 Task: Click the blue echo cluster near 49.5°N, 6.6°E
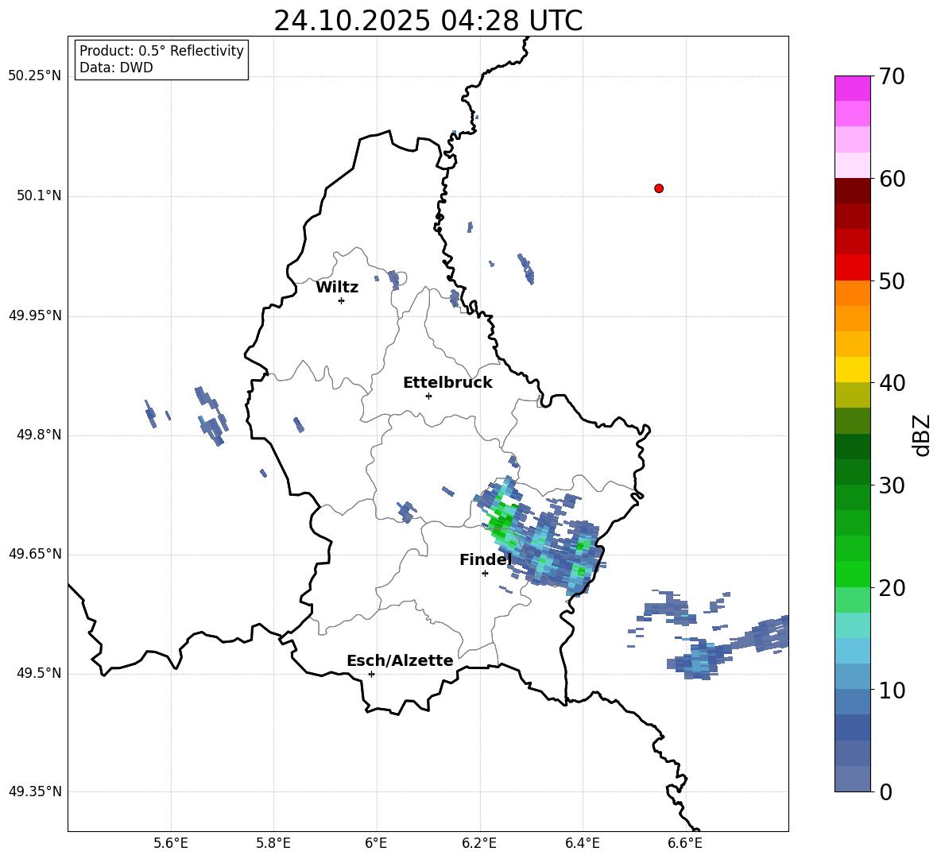tap(698, 660)
